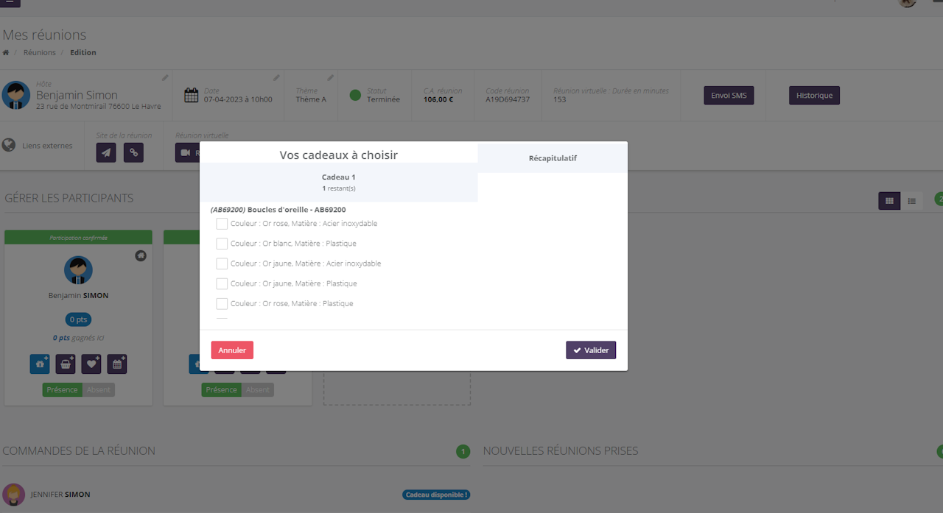The height and width of the screenshot is (513, 943).
Task: Click the Annuler button
Action: point(232,350)
